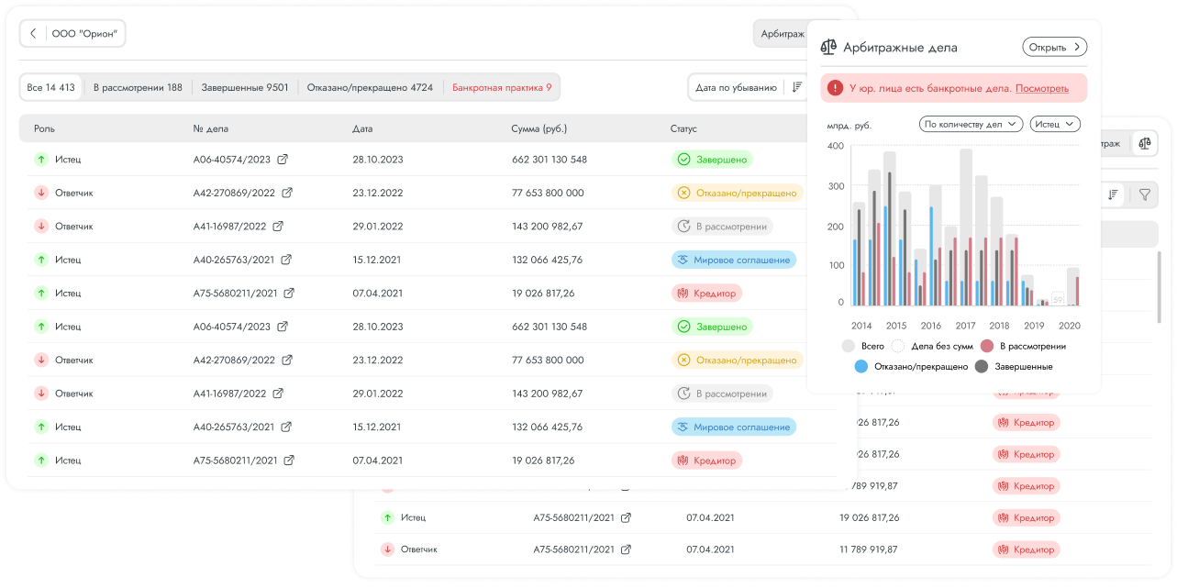The width and height of the screenshot is (1177, 588).
Task: Follow the Посмотреть link in bankruptcy alert
Action: pos(1042,89)
